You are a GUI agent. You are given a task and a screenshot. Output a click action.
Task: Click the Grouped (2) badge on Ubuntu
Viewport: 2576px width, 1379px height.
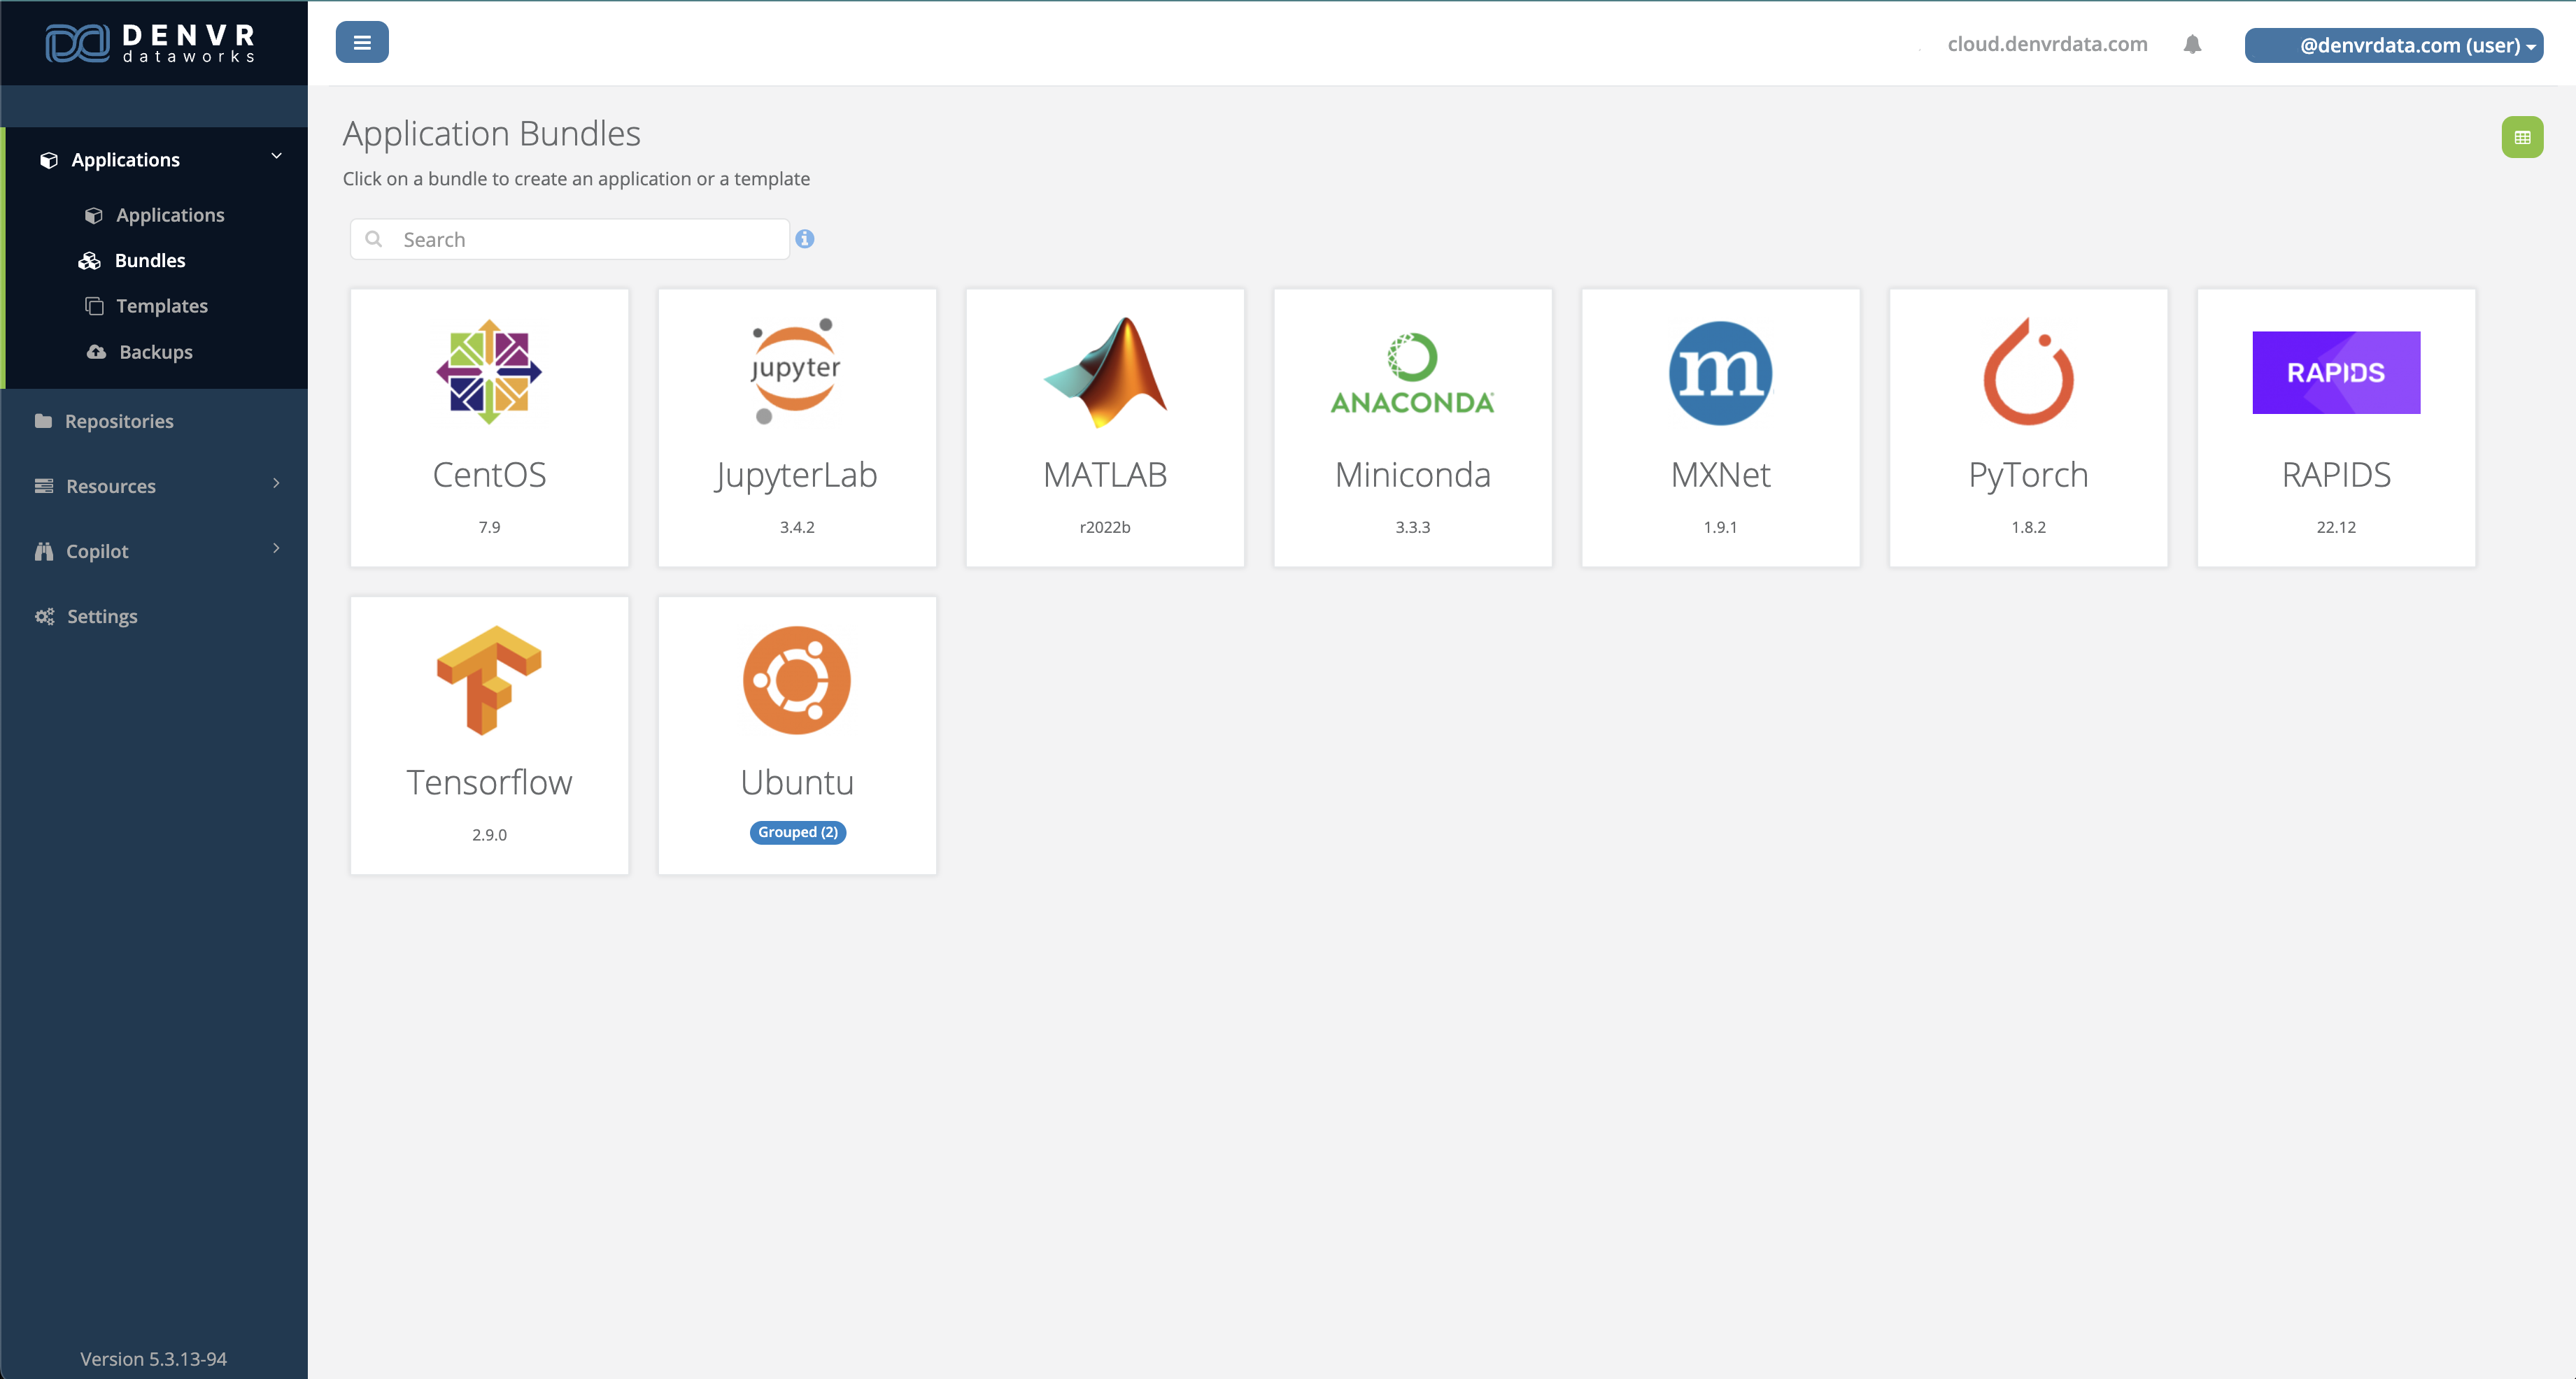click(x=797, y=832)
